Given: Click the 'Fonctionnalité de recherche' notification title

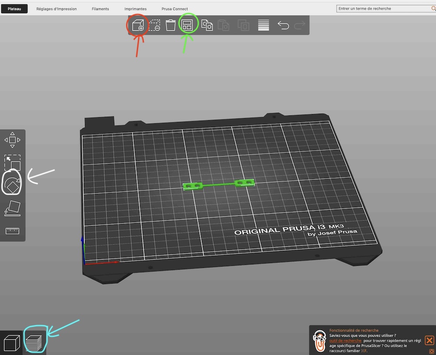Looking at the screenshot, I should pyautogui.click(x=354, y=330).
